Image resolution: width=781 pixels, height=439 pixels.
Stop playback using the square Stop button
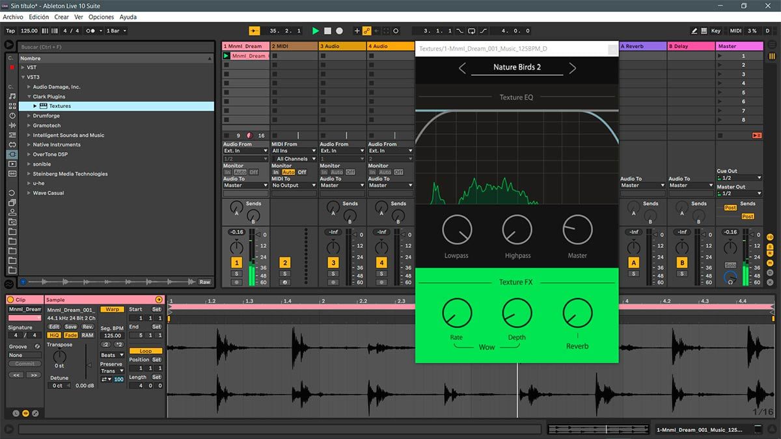[327, 31]
